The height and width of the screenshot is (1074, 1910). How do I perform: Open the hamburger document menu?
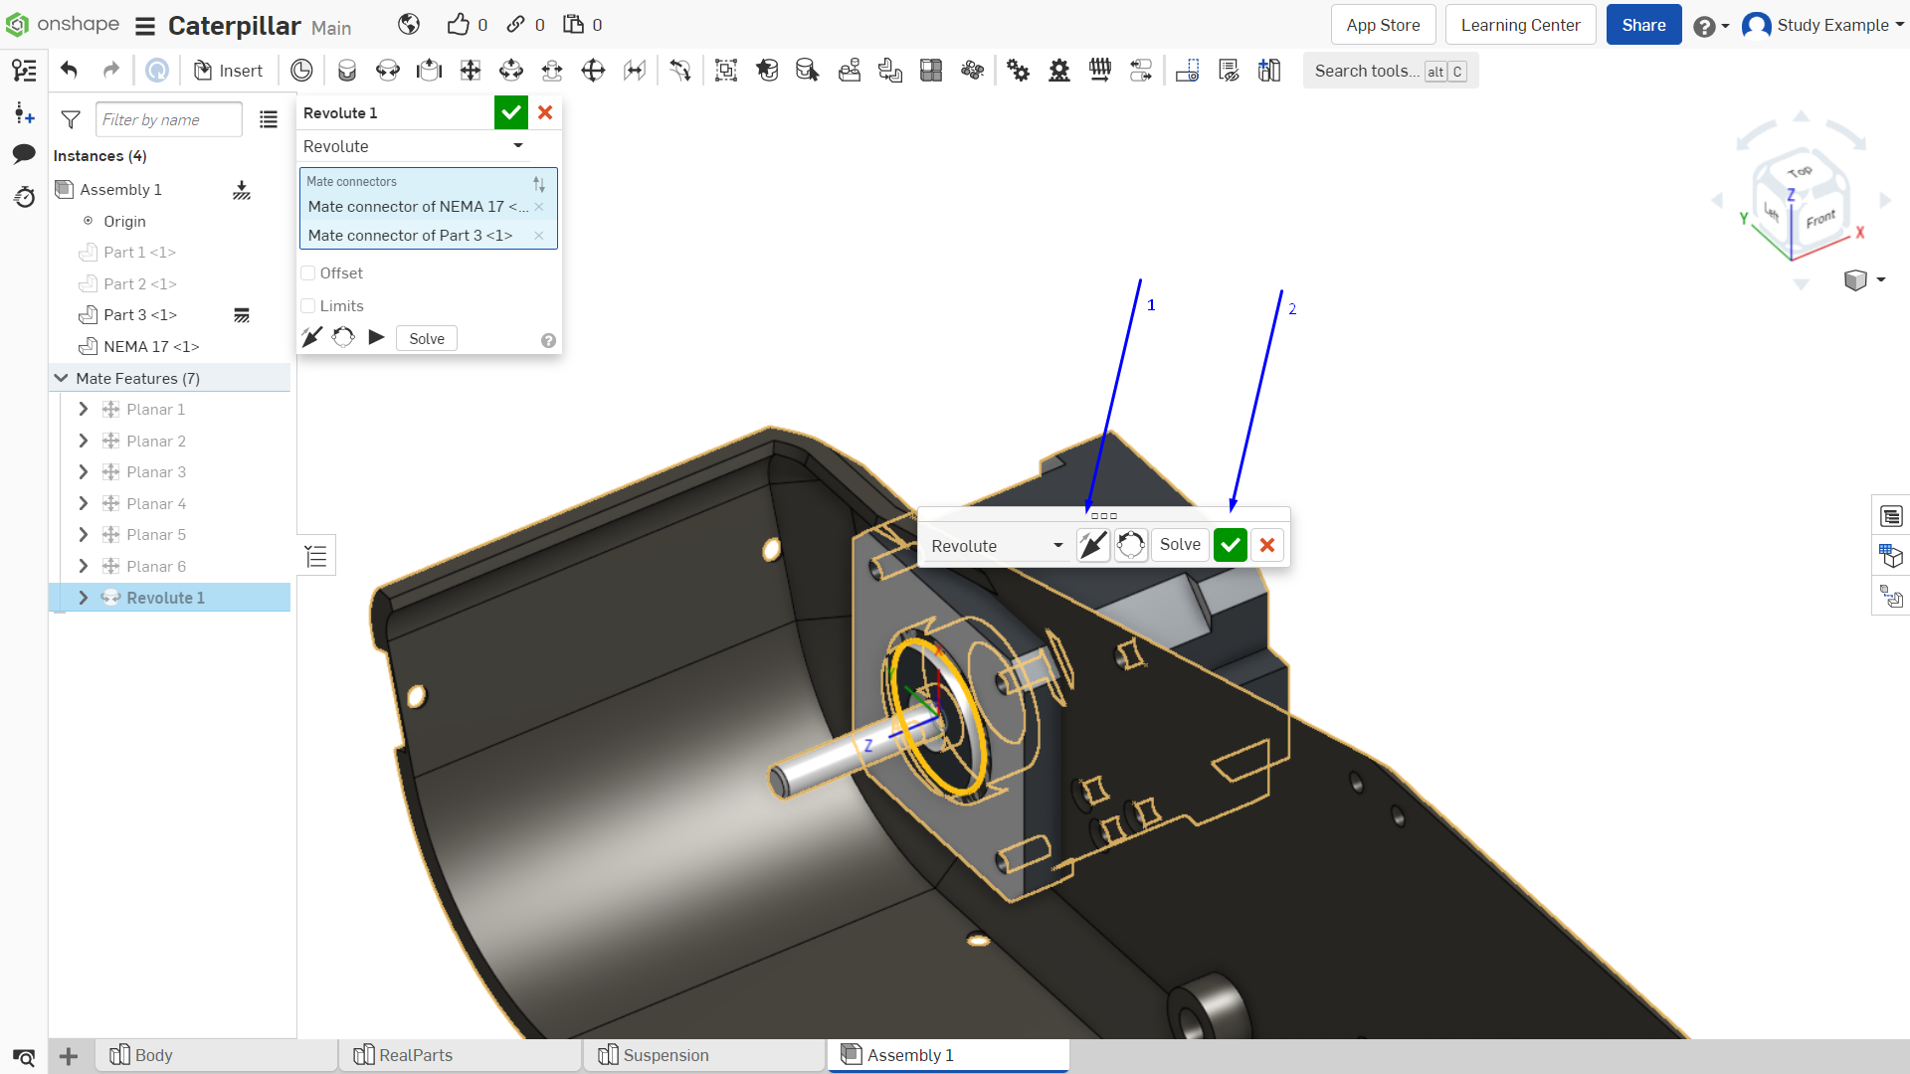(x=145, y=26)
